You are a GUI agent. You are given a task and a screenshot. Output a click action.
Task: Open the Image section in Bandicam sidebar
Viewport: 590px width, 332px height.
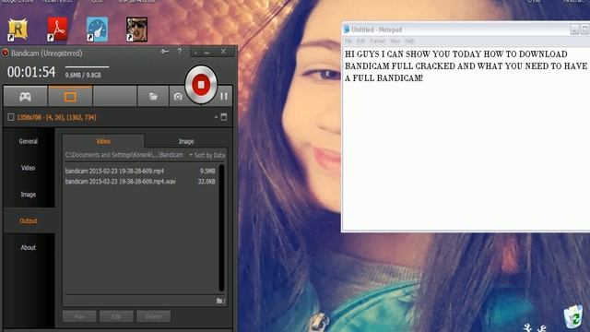[x=29, y=195]
